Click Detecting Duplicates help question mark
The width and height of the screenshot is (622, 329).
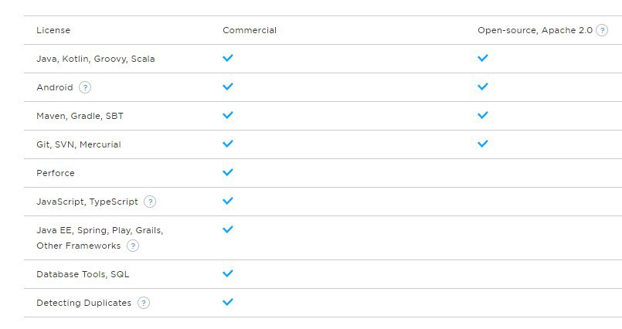[x=144, y=303]
